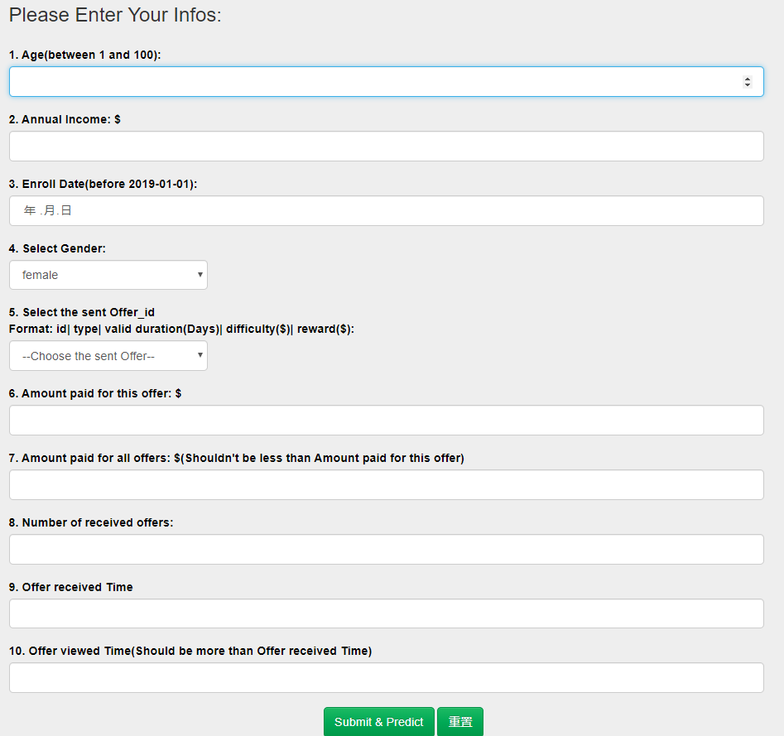Click the "7. Amount paid for all offers" label
The height and width of the screenshot is (736, 784).
click(x=237, y=458)
